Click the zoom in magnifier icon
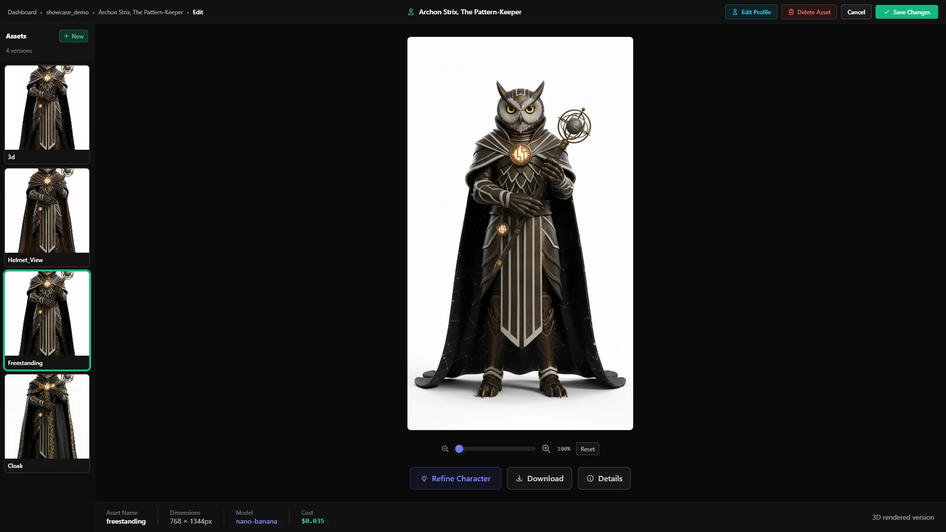 point(546,449)
